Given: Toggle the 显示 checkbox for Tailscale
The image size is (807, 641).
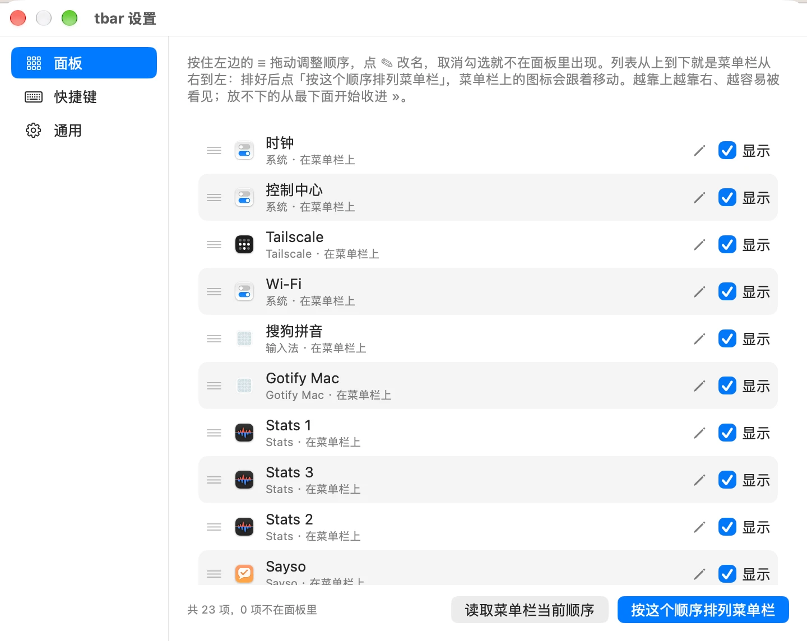Looking at the screenshot, I should (727, 245).
